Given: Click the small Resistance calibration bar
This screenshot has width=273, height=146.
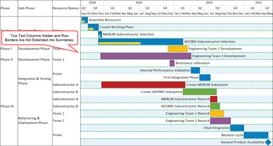Looking at the screenshot, I should coord(172,63).
